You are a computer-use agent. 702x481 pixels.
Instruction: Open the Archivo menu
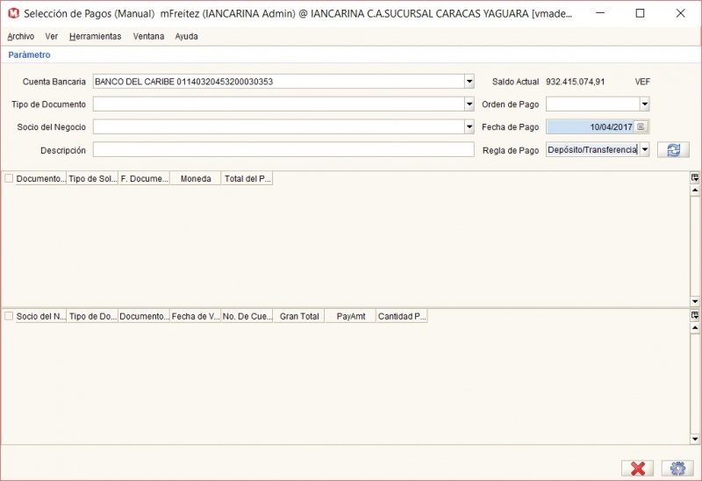20,36
